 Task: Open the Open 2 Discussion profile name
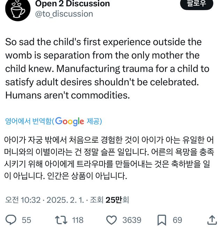(x=72, y=4)
